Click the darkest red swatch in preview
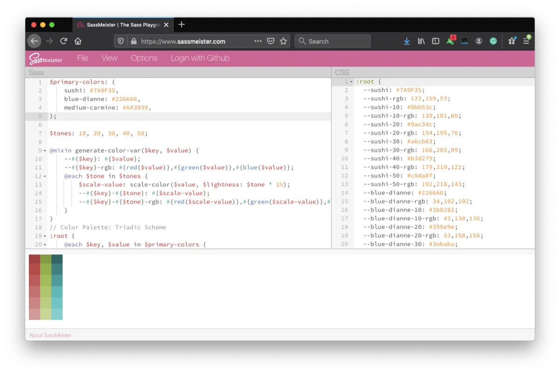 pyautogui.click(x=35, y=259)
